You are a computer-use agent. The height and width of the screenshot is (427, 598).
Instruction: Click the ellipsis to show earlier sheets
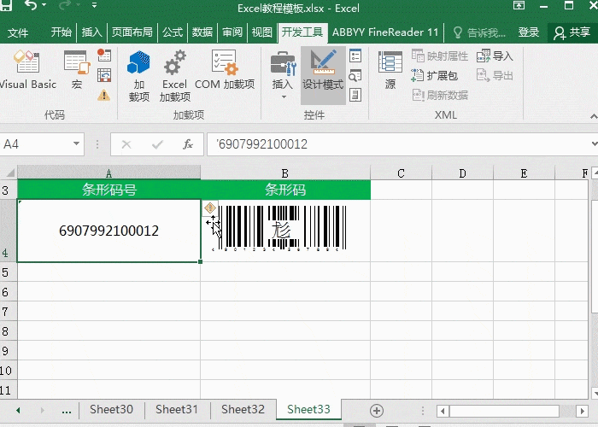[67, 411]
